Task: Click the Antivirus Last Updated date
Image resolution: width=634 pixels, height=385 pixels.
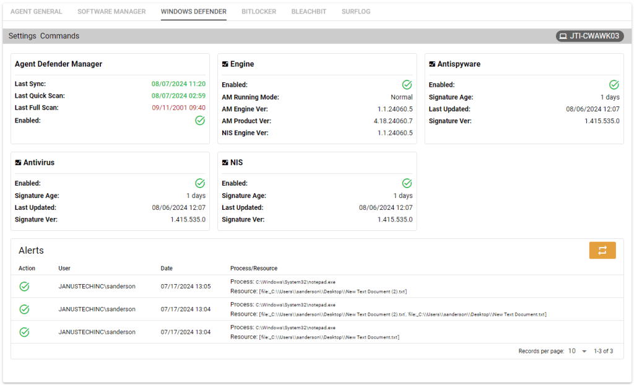Action: [x=179, y=207]
